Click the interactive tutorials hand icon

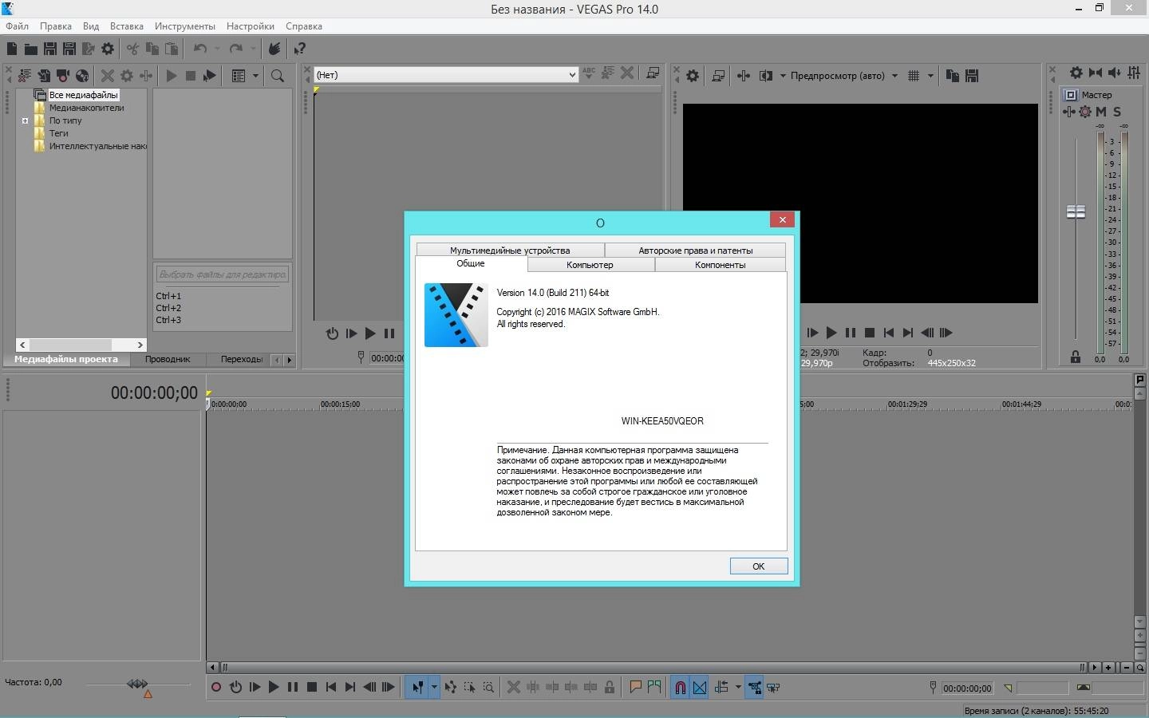coord(274,49)
